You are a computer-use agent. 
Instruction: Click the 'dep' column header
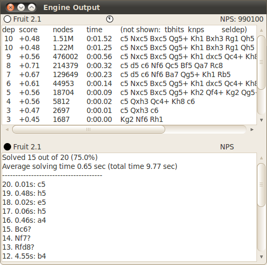[x=8, y=30]
